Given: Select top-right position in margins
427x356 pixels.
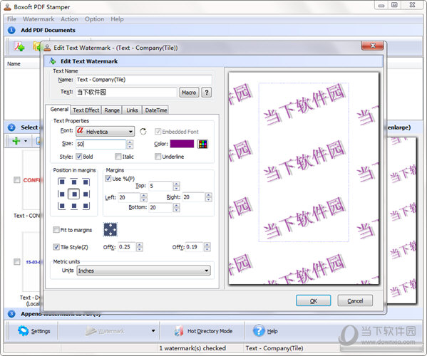Looking at the screenshot, I should coord(86,182).
